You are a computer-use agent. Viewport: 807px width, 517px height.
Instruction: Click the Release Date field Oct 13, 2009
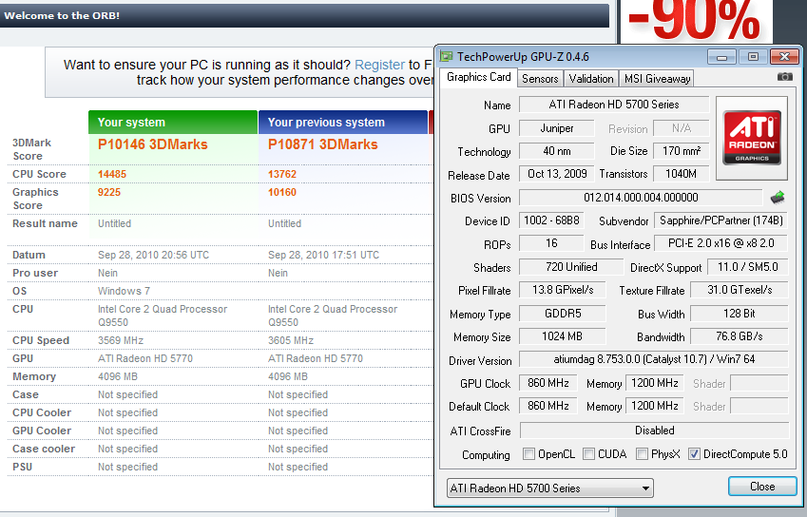coord(557,174)
